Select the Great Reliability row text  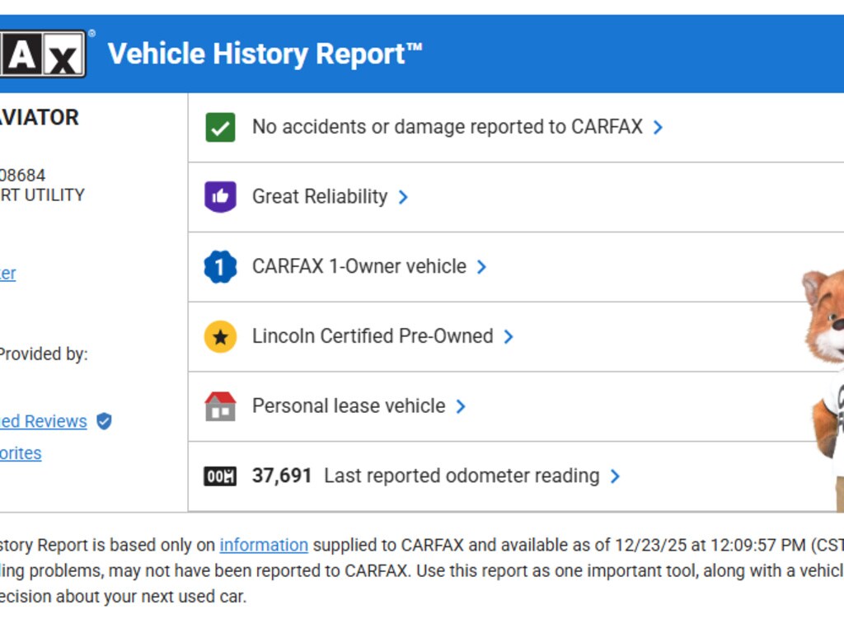click(x=320, y=197)
